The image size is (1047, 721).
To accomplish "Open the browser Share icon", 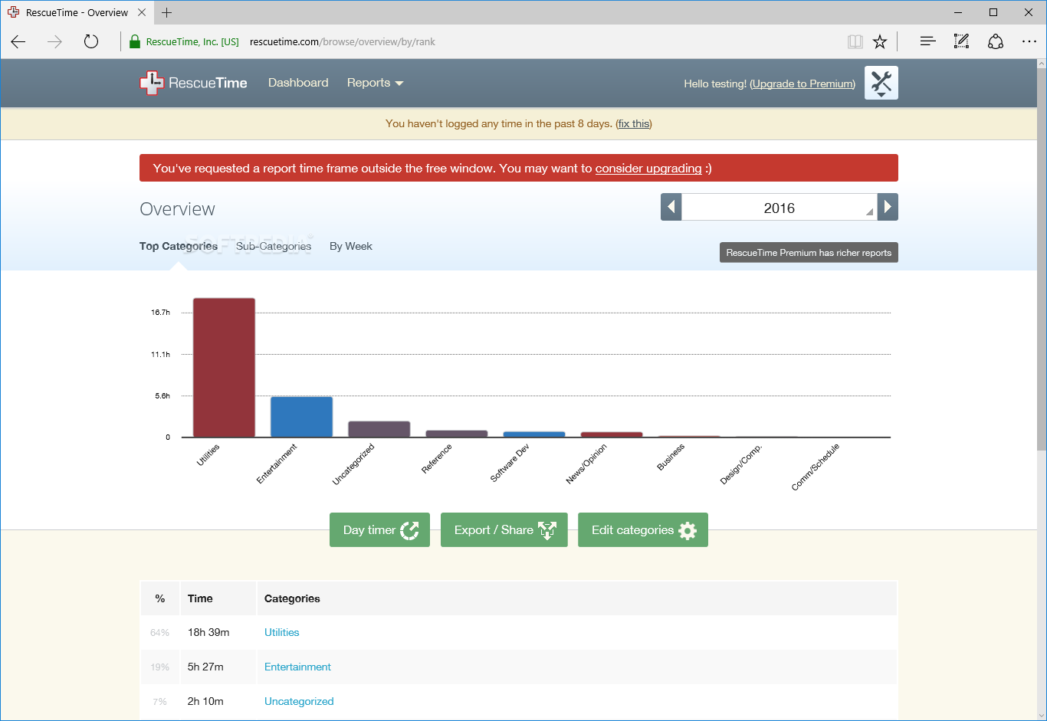I will point(996,42).
